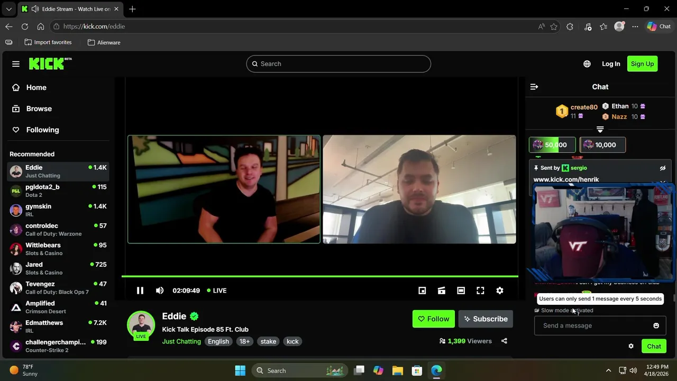The width and height of the screenshot is (677, 381).
Task: Open the hamburger menu beside Kick logo
Action: [16, 64]
